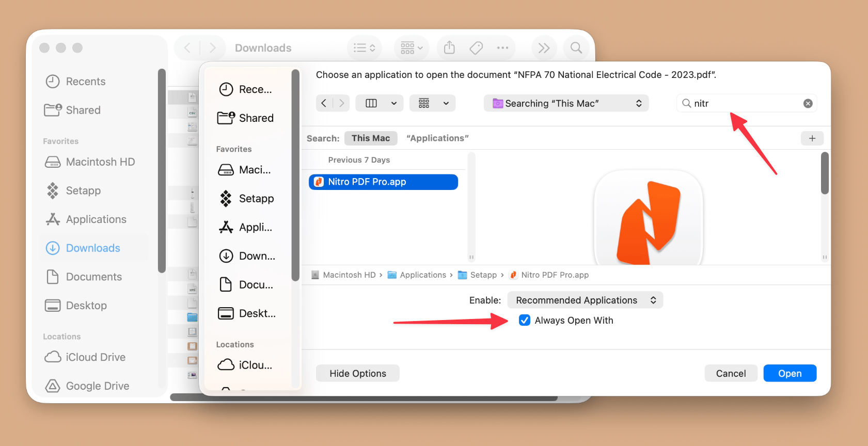Viewport: 868px width, 446px height.
Task: Tick the Always Open With checkbox
Action: 525,320
